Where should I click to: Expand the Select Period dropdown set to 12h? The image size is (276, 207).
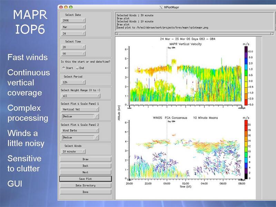coord(73,82)
